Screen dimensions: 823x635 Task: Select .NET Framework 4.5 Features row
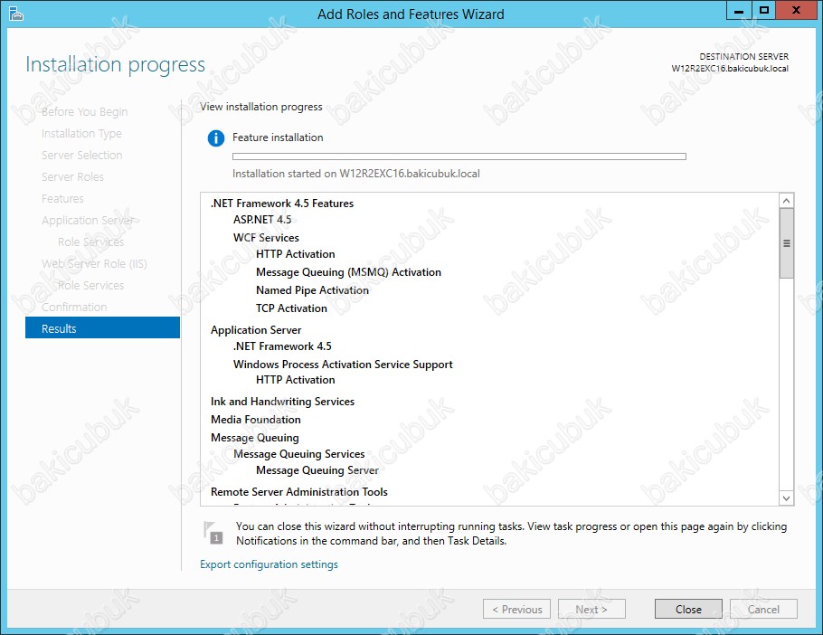pos(282,204)
